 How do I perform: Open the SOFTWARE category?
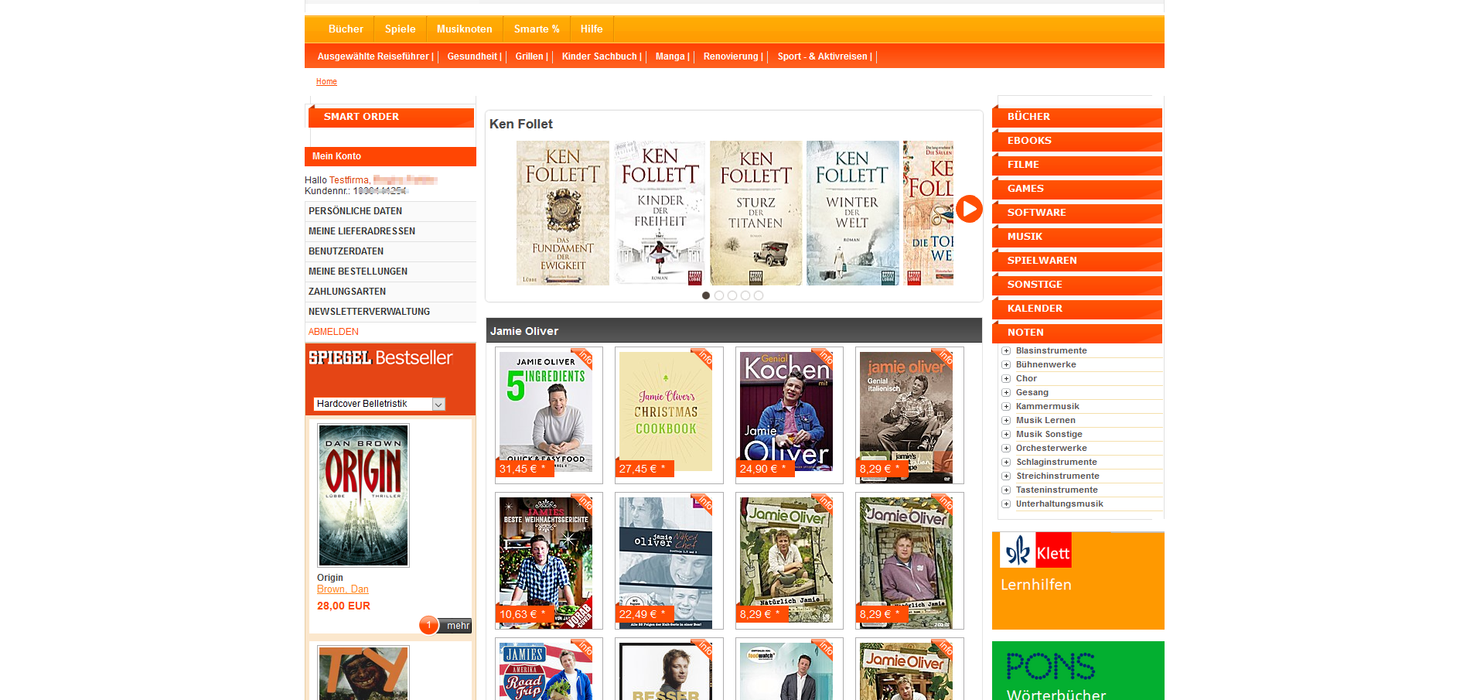point(1077,213)
